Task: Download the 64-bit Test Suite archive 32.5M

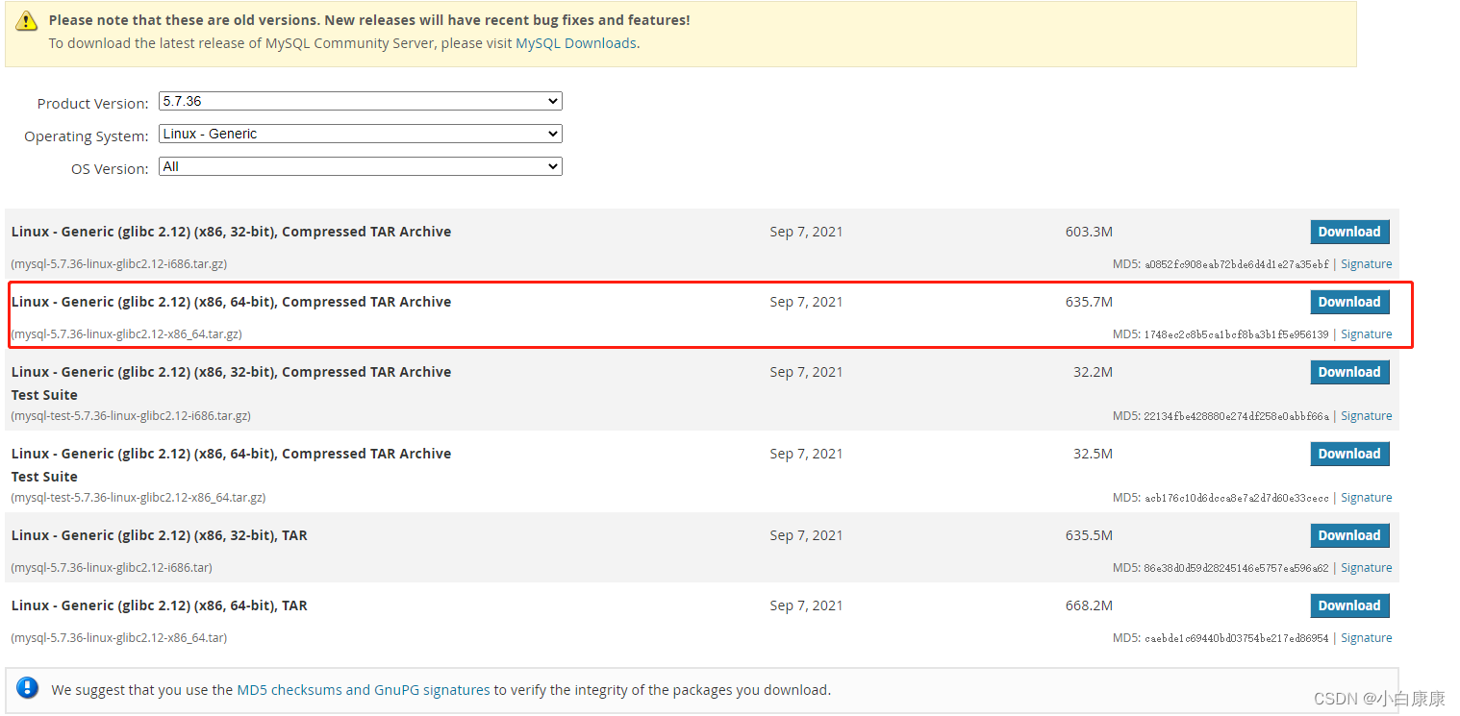Action: pyautogui.click(x=1349, y=454)
